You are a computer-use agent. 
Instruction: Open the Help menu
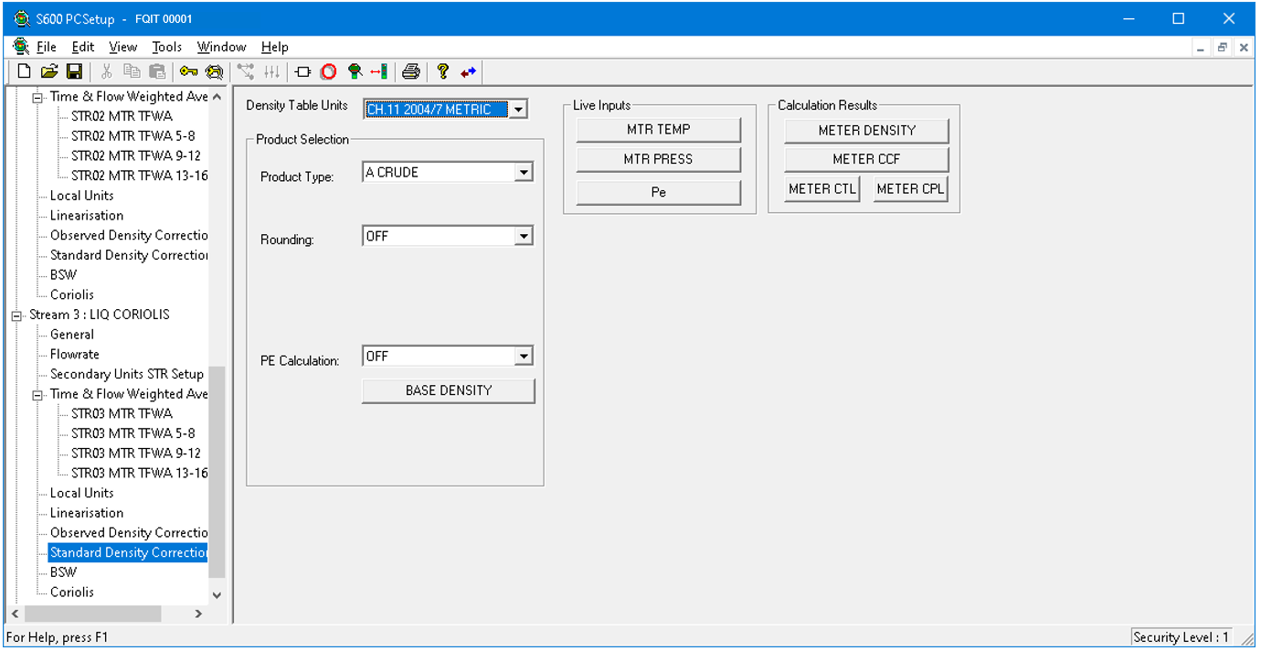274,47
